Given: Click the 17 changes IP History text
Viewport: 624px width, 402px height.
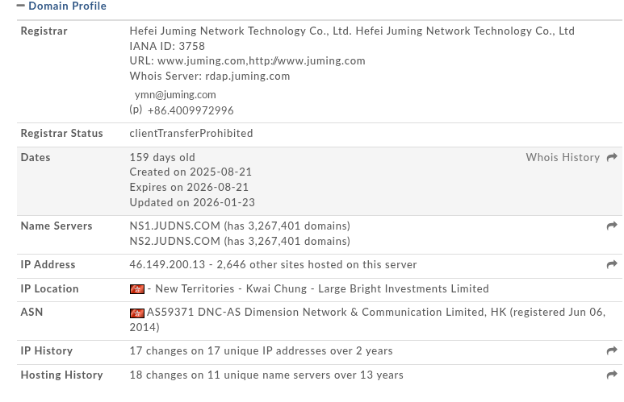Looking at the screenshot, I should point(261,351).
